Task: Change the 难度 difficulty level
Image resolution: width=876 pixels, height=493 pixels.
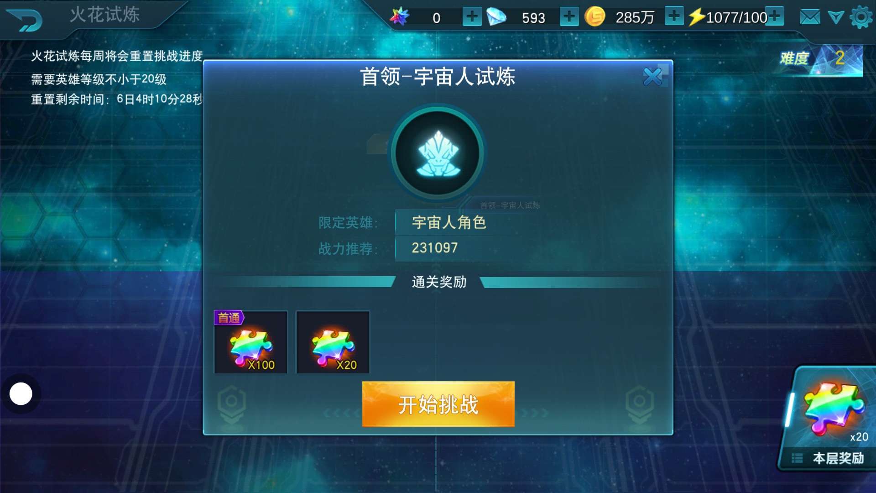Action: 821,59
